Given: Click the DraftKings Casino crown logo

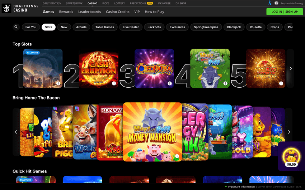Looking at the screenshot, I should [6, 8].
